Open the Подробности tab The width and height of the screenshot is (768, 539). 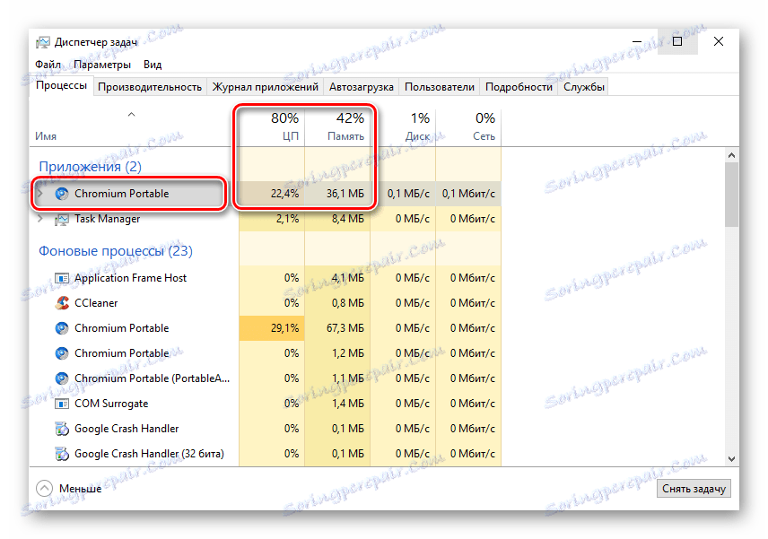tap(519, 87)
